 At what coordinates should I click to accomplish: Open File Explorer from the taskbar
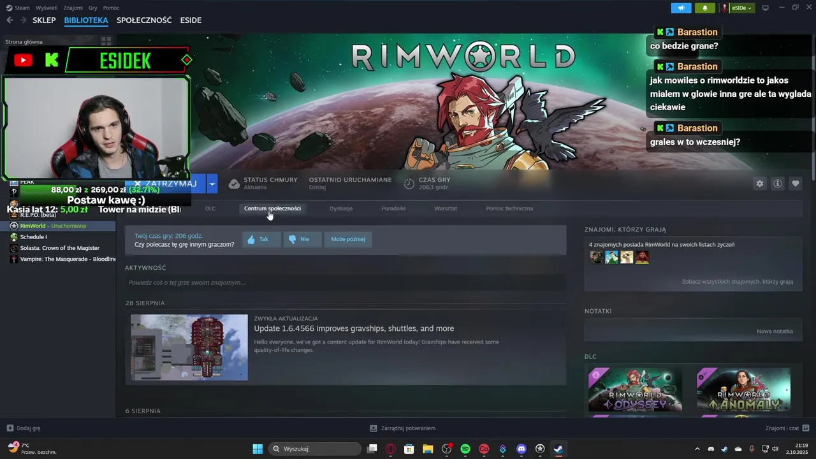click(x=428, y=449)
